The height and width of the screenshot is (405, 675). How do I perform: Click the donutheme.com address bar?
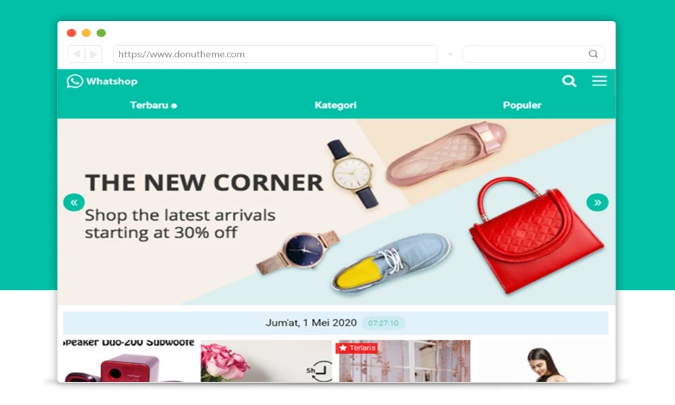point(275,54)
